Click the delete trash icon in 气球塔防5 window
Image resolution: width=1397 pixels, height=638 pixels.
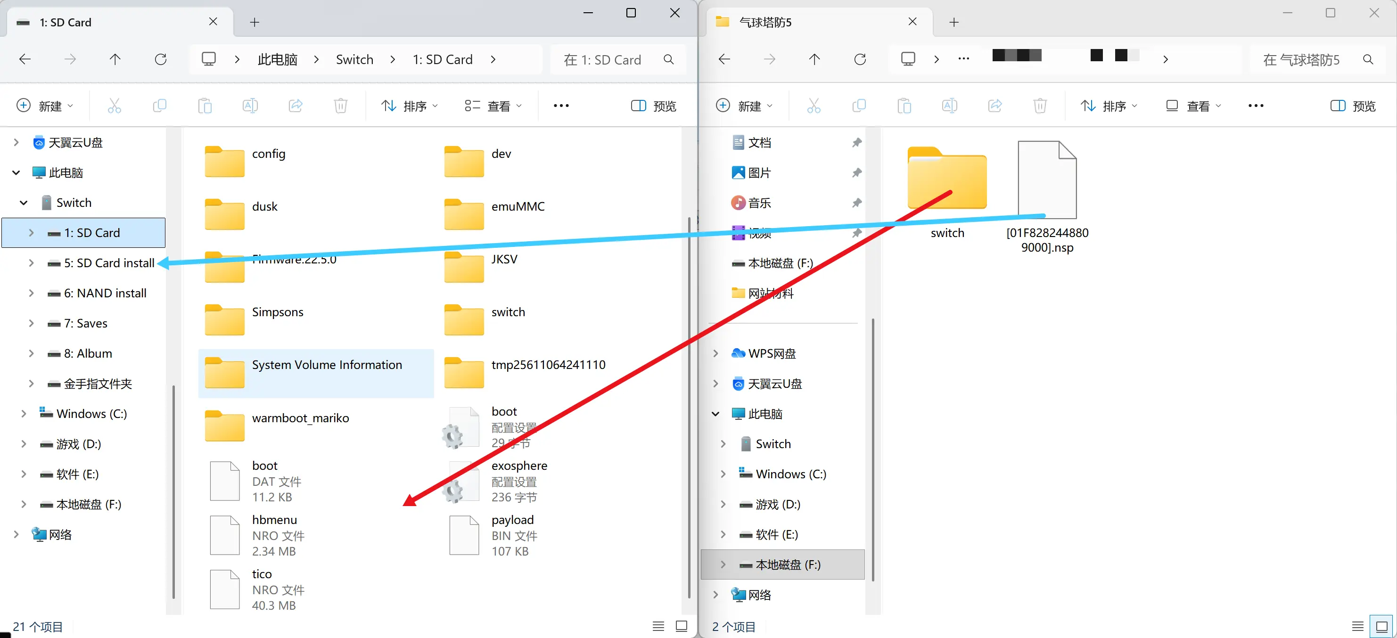coord(1040,106)
